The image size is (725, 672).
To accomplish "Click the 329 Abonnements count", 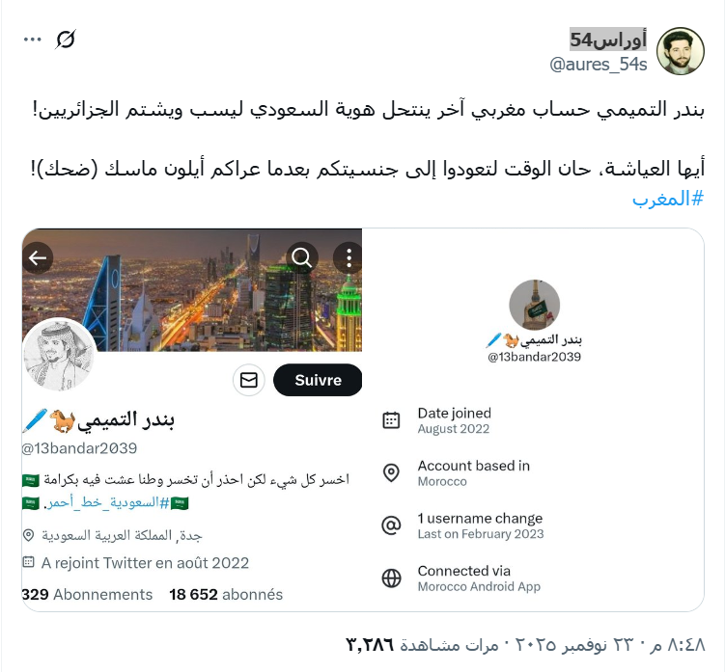I will click(x=87, y=595).
